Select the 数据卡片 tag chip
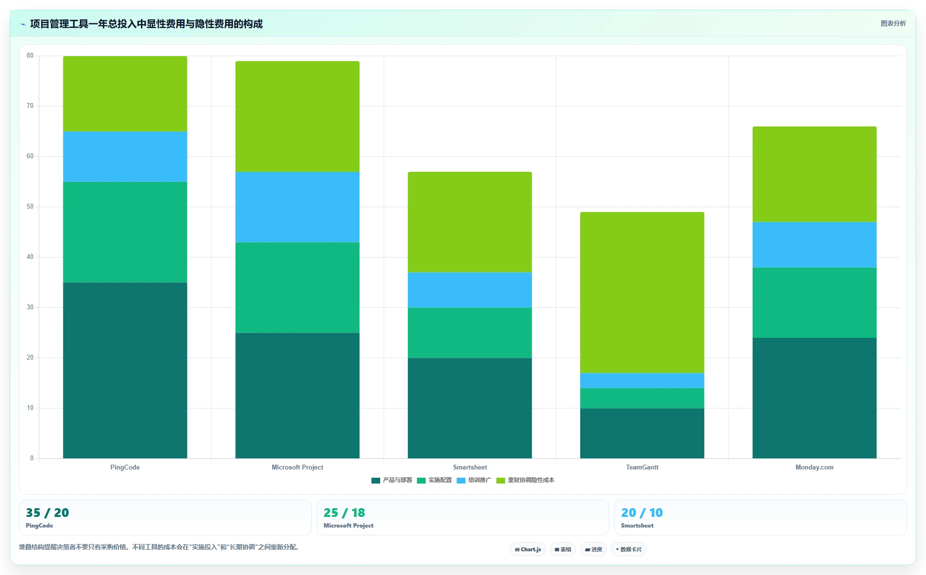Image resolution: width=926 pixels, height=575 pixels. tap(629, 549)
